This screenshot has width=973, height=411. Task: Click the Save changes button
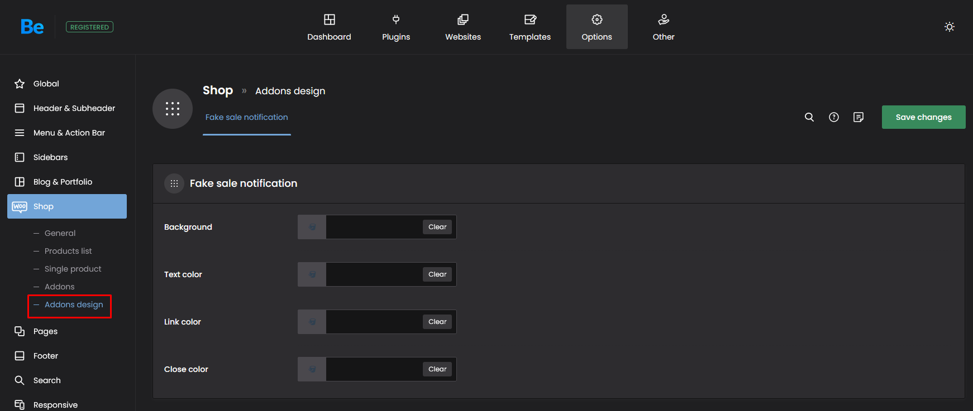point(924,117)
